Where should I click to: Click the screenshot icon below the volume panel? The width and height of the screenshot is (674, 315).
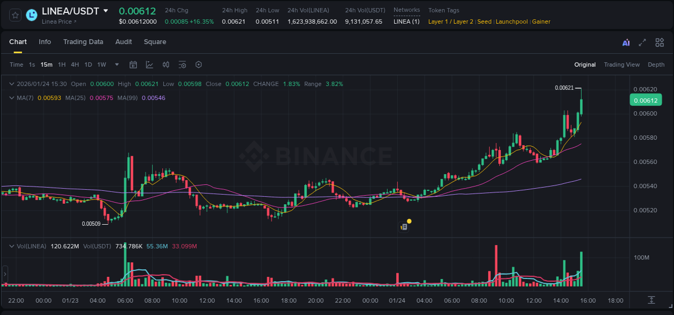click(x=651, y=300)
